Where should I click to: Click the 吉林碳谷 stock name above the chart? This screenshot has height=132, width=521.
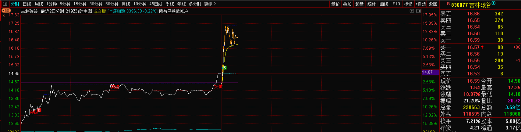pos(29,11)
